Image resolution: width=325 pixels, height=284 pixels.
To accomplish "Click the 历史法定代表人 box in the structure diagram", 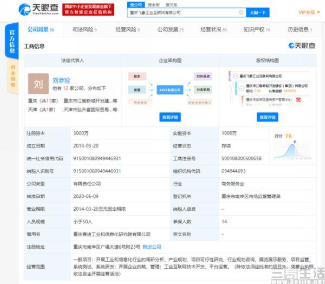I will coord(199,102).
